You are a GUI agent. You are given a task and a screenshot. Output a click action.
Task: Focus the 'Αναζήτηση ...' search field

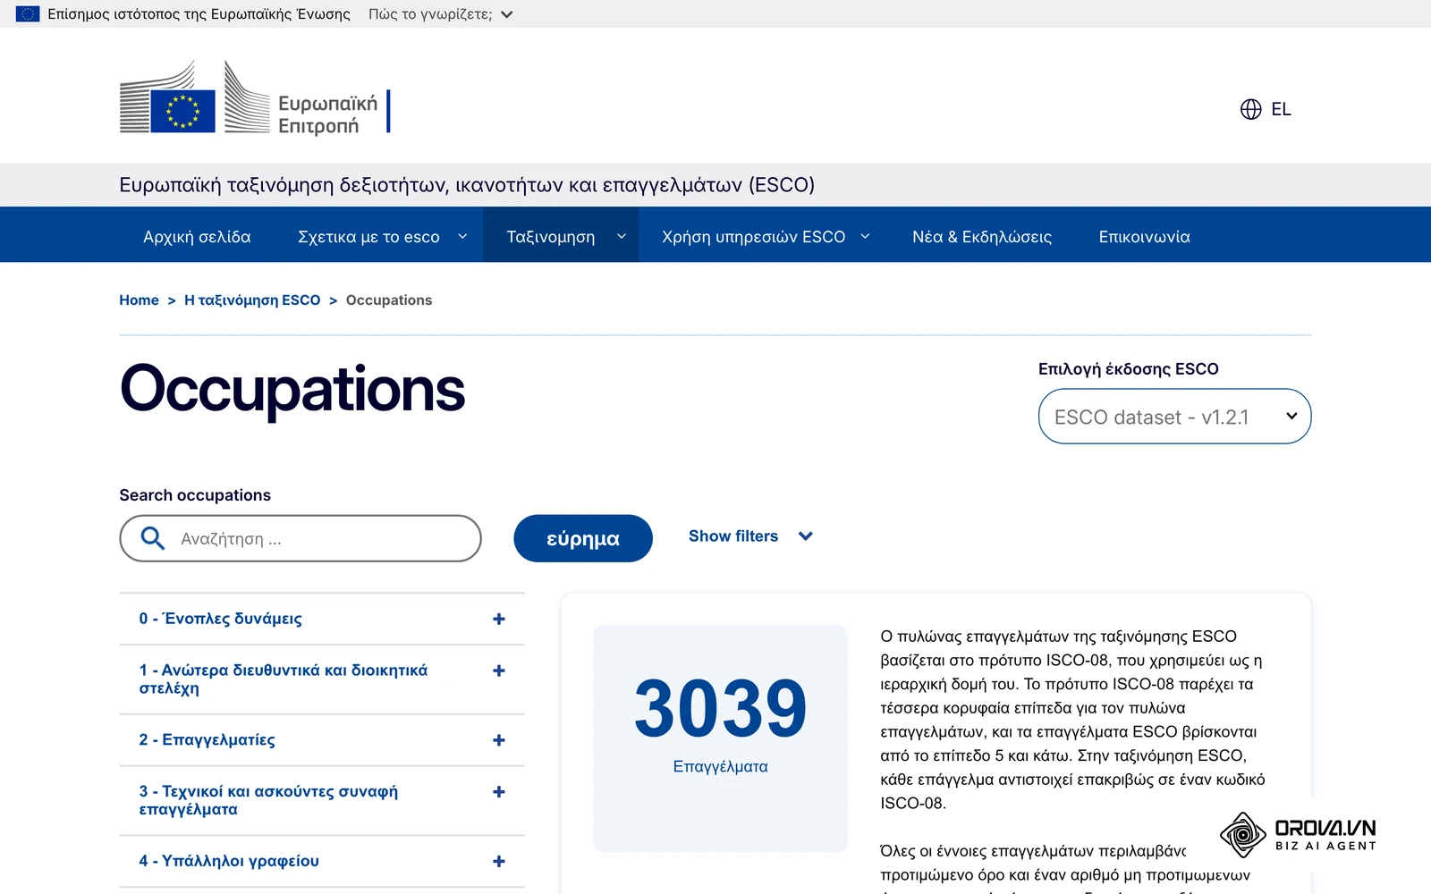pyautogui.click(x=301, y=538)
